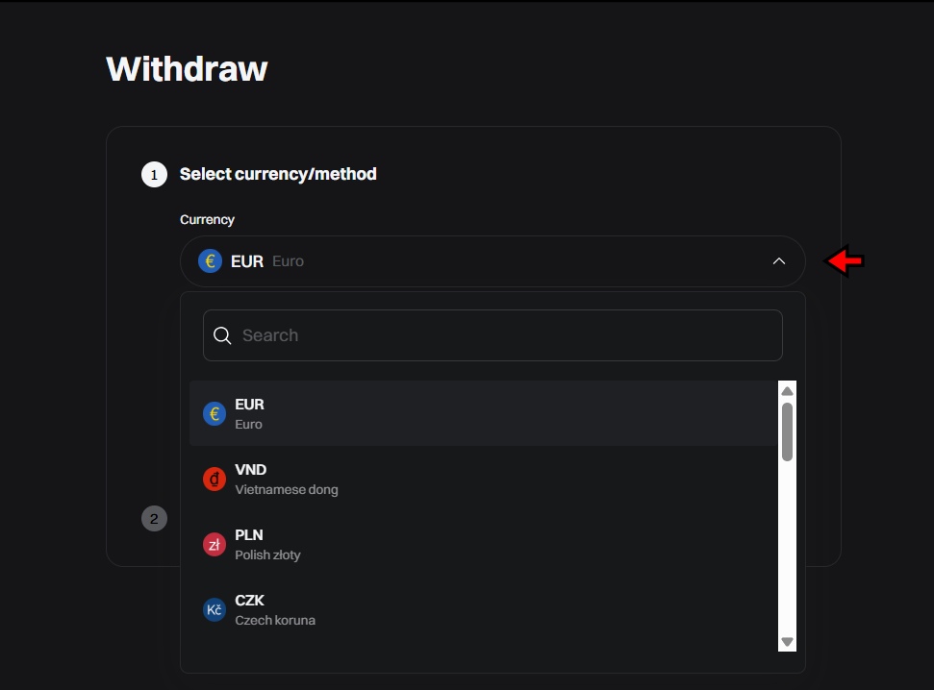Click the blue Kč CZK currency icon
The width and height of the screenshot is (934, 690).
pyautogui.click(x=214, y=609)
